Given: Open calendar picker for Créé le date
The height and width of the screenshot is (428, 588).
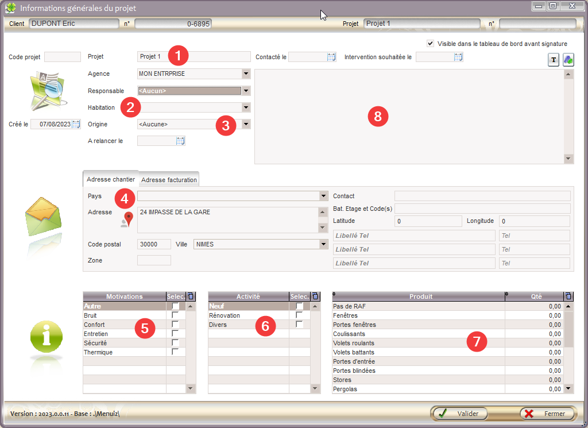Looking at the screenshot, I should (76, 124).
